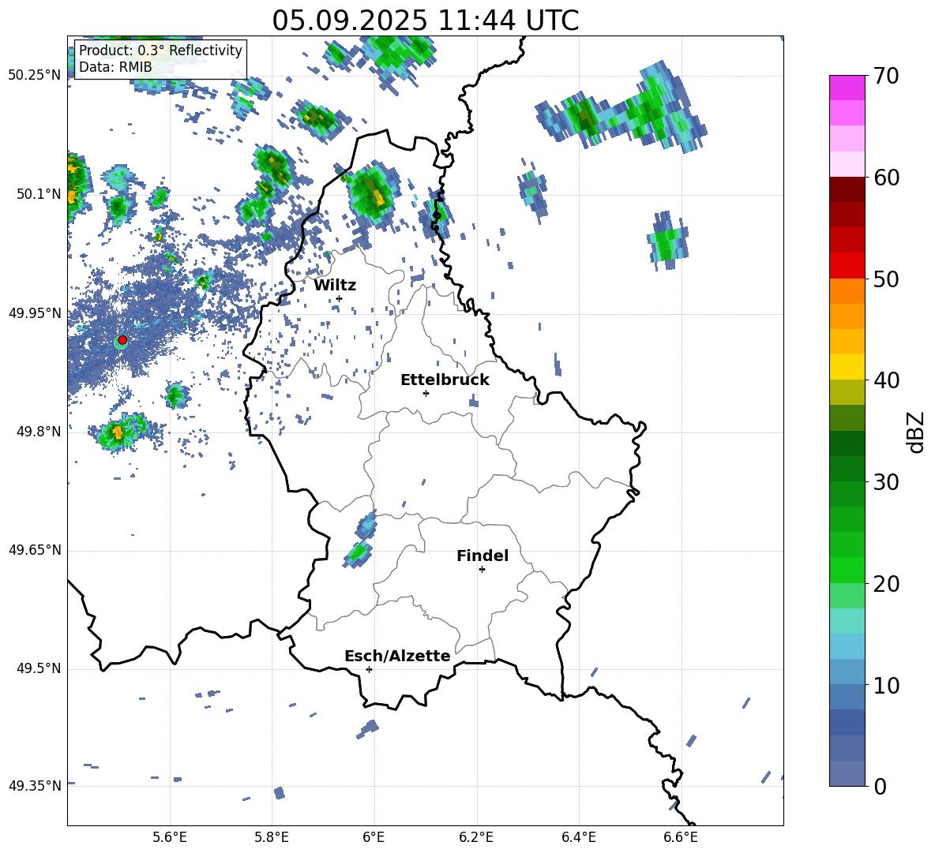
Task: Click the Esch/Alzette station cross marker
Action: pos(369,669)
